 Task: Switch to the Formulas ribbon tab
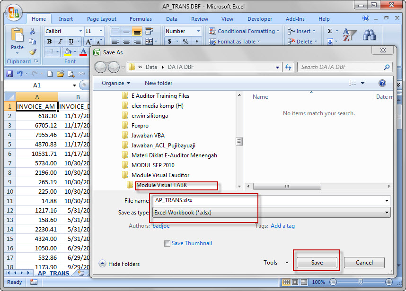(141, 19)
